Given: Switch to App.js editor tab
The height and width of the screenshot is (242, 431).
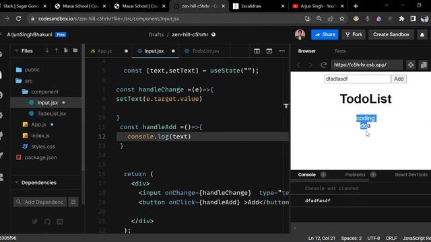Looking at the screenshot, I should [104, 51].
